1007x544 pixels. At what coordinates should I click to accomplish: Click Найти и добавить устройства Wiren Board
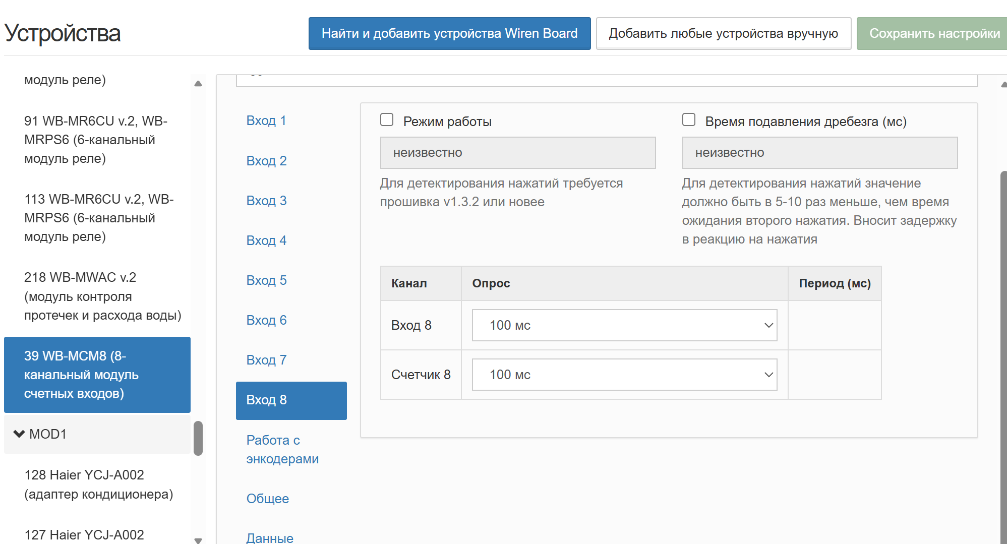(x=449, y=33)
